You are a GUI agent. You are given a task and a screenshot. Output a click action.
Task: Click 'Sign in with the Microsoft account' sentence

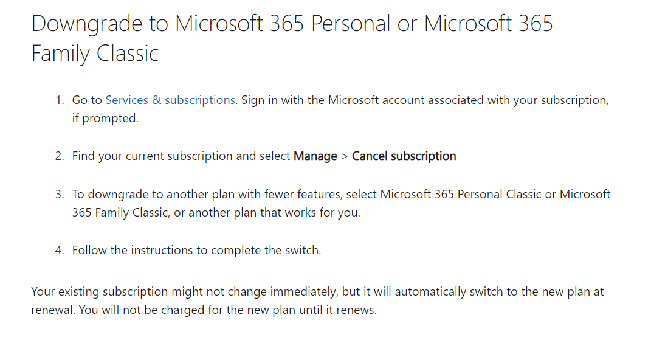pos(425,100)
